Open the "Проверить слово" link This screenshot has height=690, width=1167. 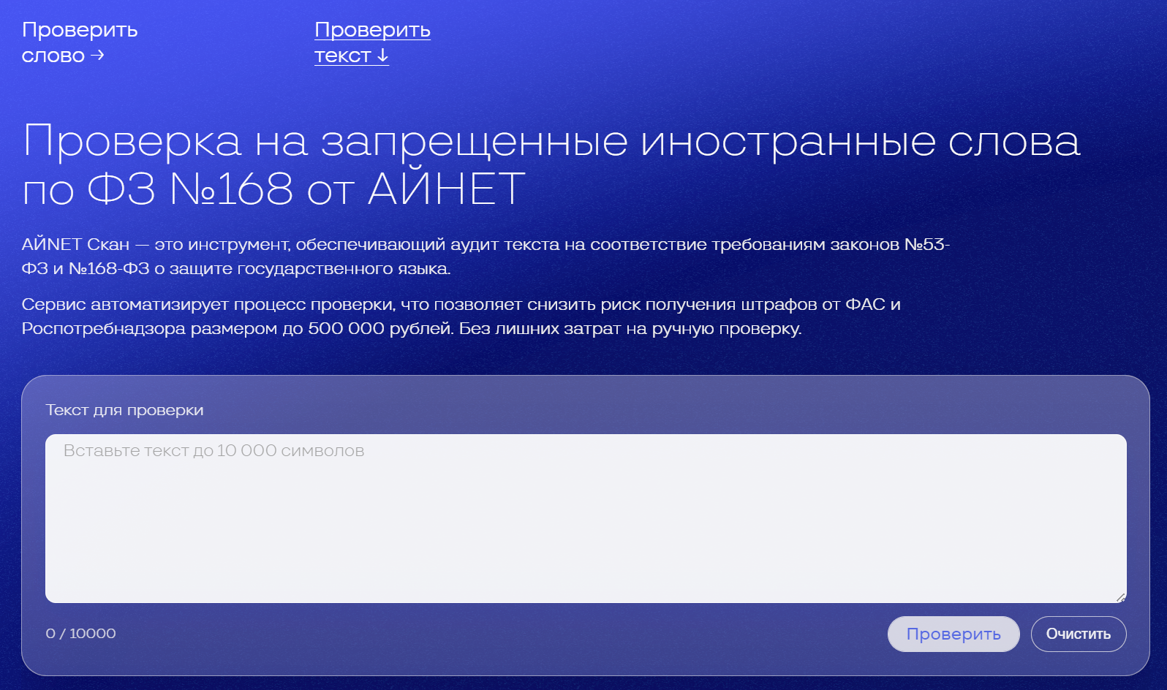[80, 42]
